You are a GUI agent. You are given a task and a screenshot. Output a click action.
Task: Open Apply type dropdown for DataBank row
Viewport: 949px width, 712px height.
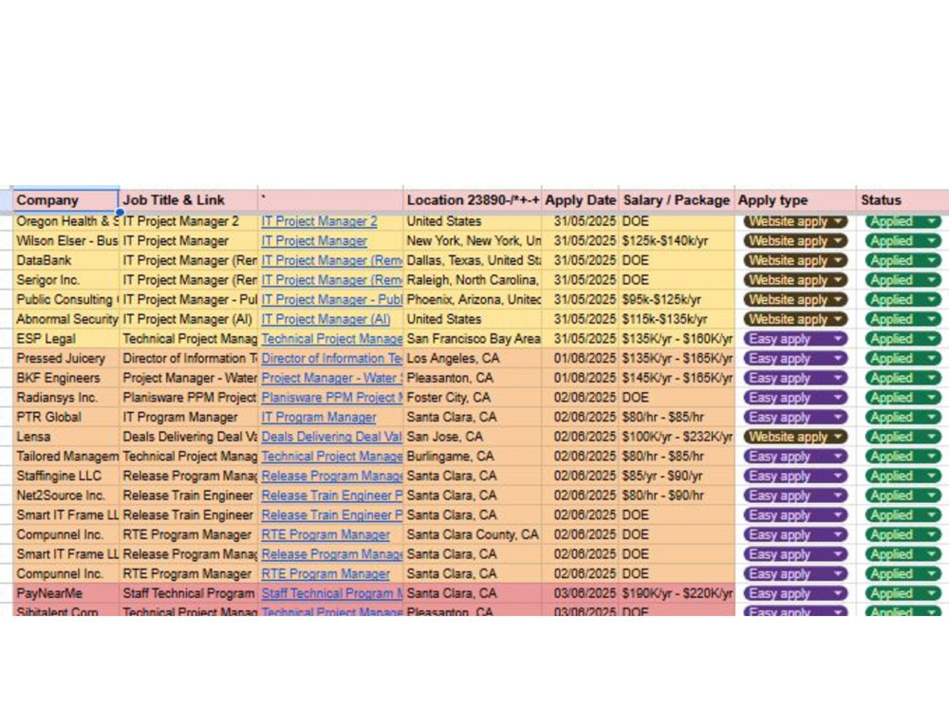(x=794, y=260)
